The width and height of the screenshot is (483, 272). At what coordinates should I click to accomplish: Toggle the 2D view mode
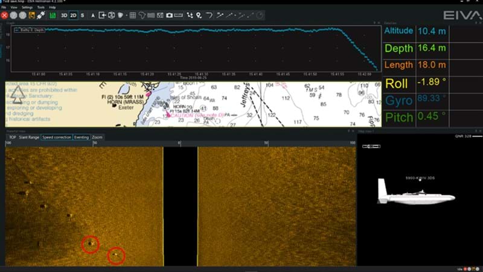click(73, 14)
